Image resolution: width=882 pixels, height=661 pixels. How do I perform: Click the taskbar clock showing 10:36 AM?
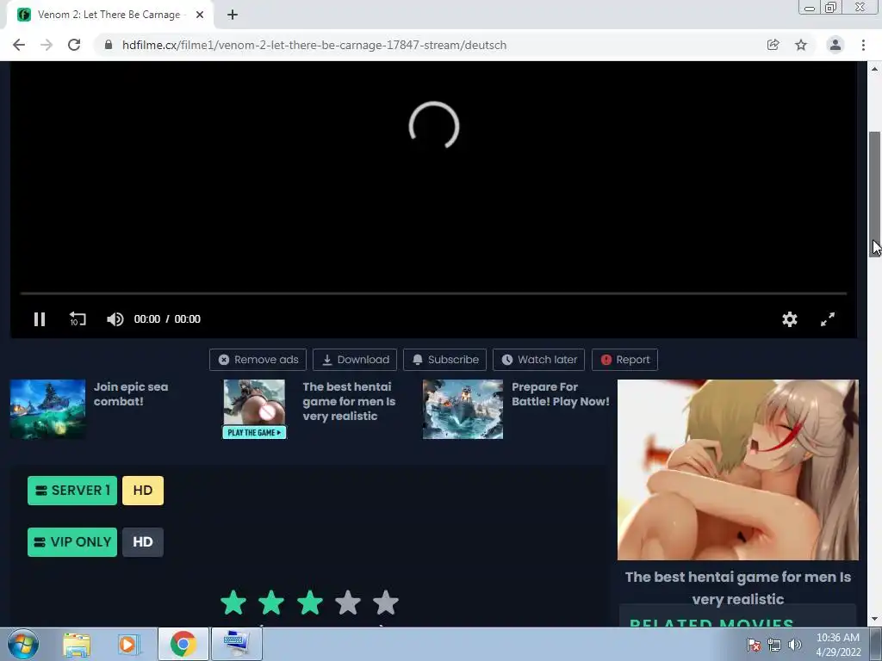pos(838,645)
